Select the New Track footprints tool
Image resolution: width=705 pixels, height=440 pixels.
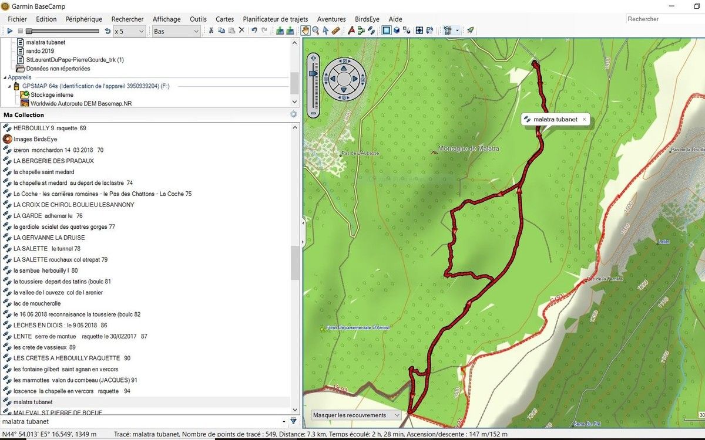[371, 31]
